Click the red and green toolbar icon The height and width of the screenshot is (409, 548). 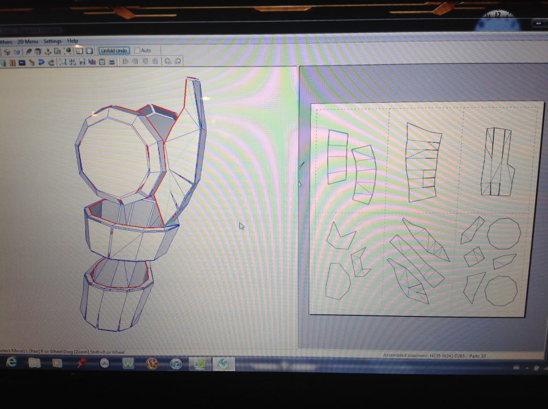click(32, 63)
